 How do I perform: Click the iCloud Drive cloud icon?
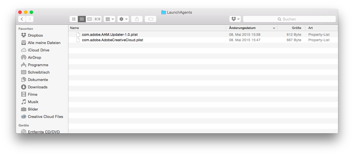point(24,50)
